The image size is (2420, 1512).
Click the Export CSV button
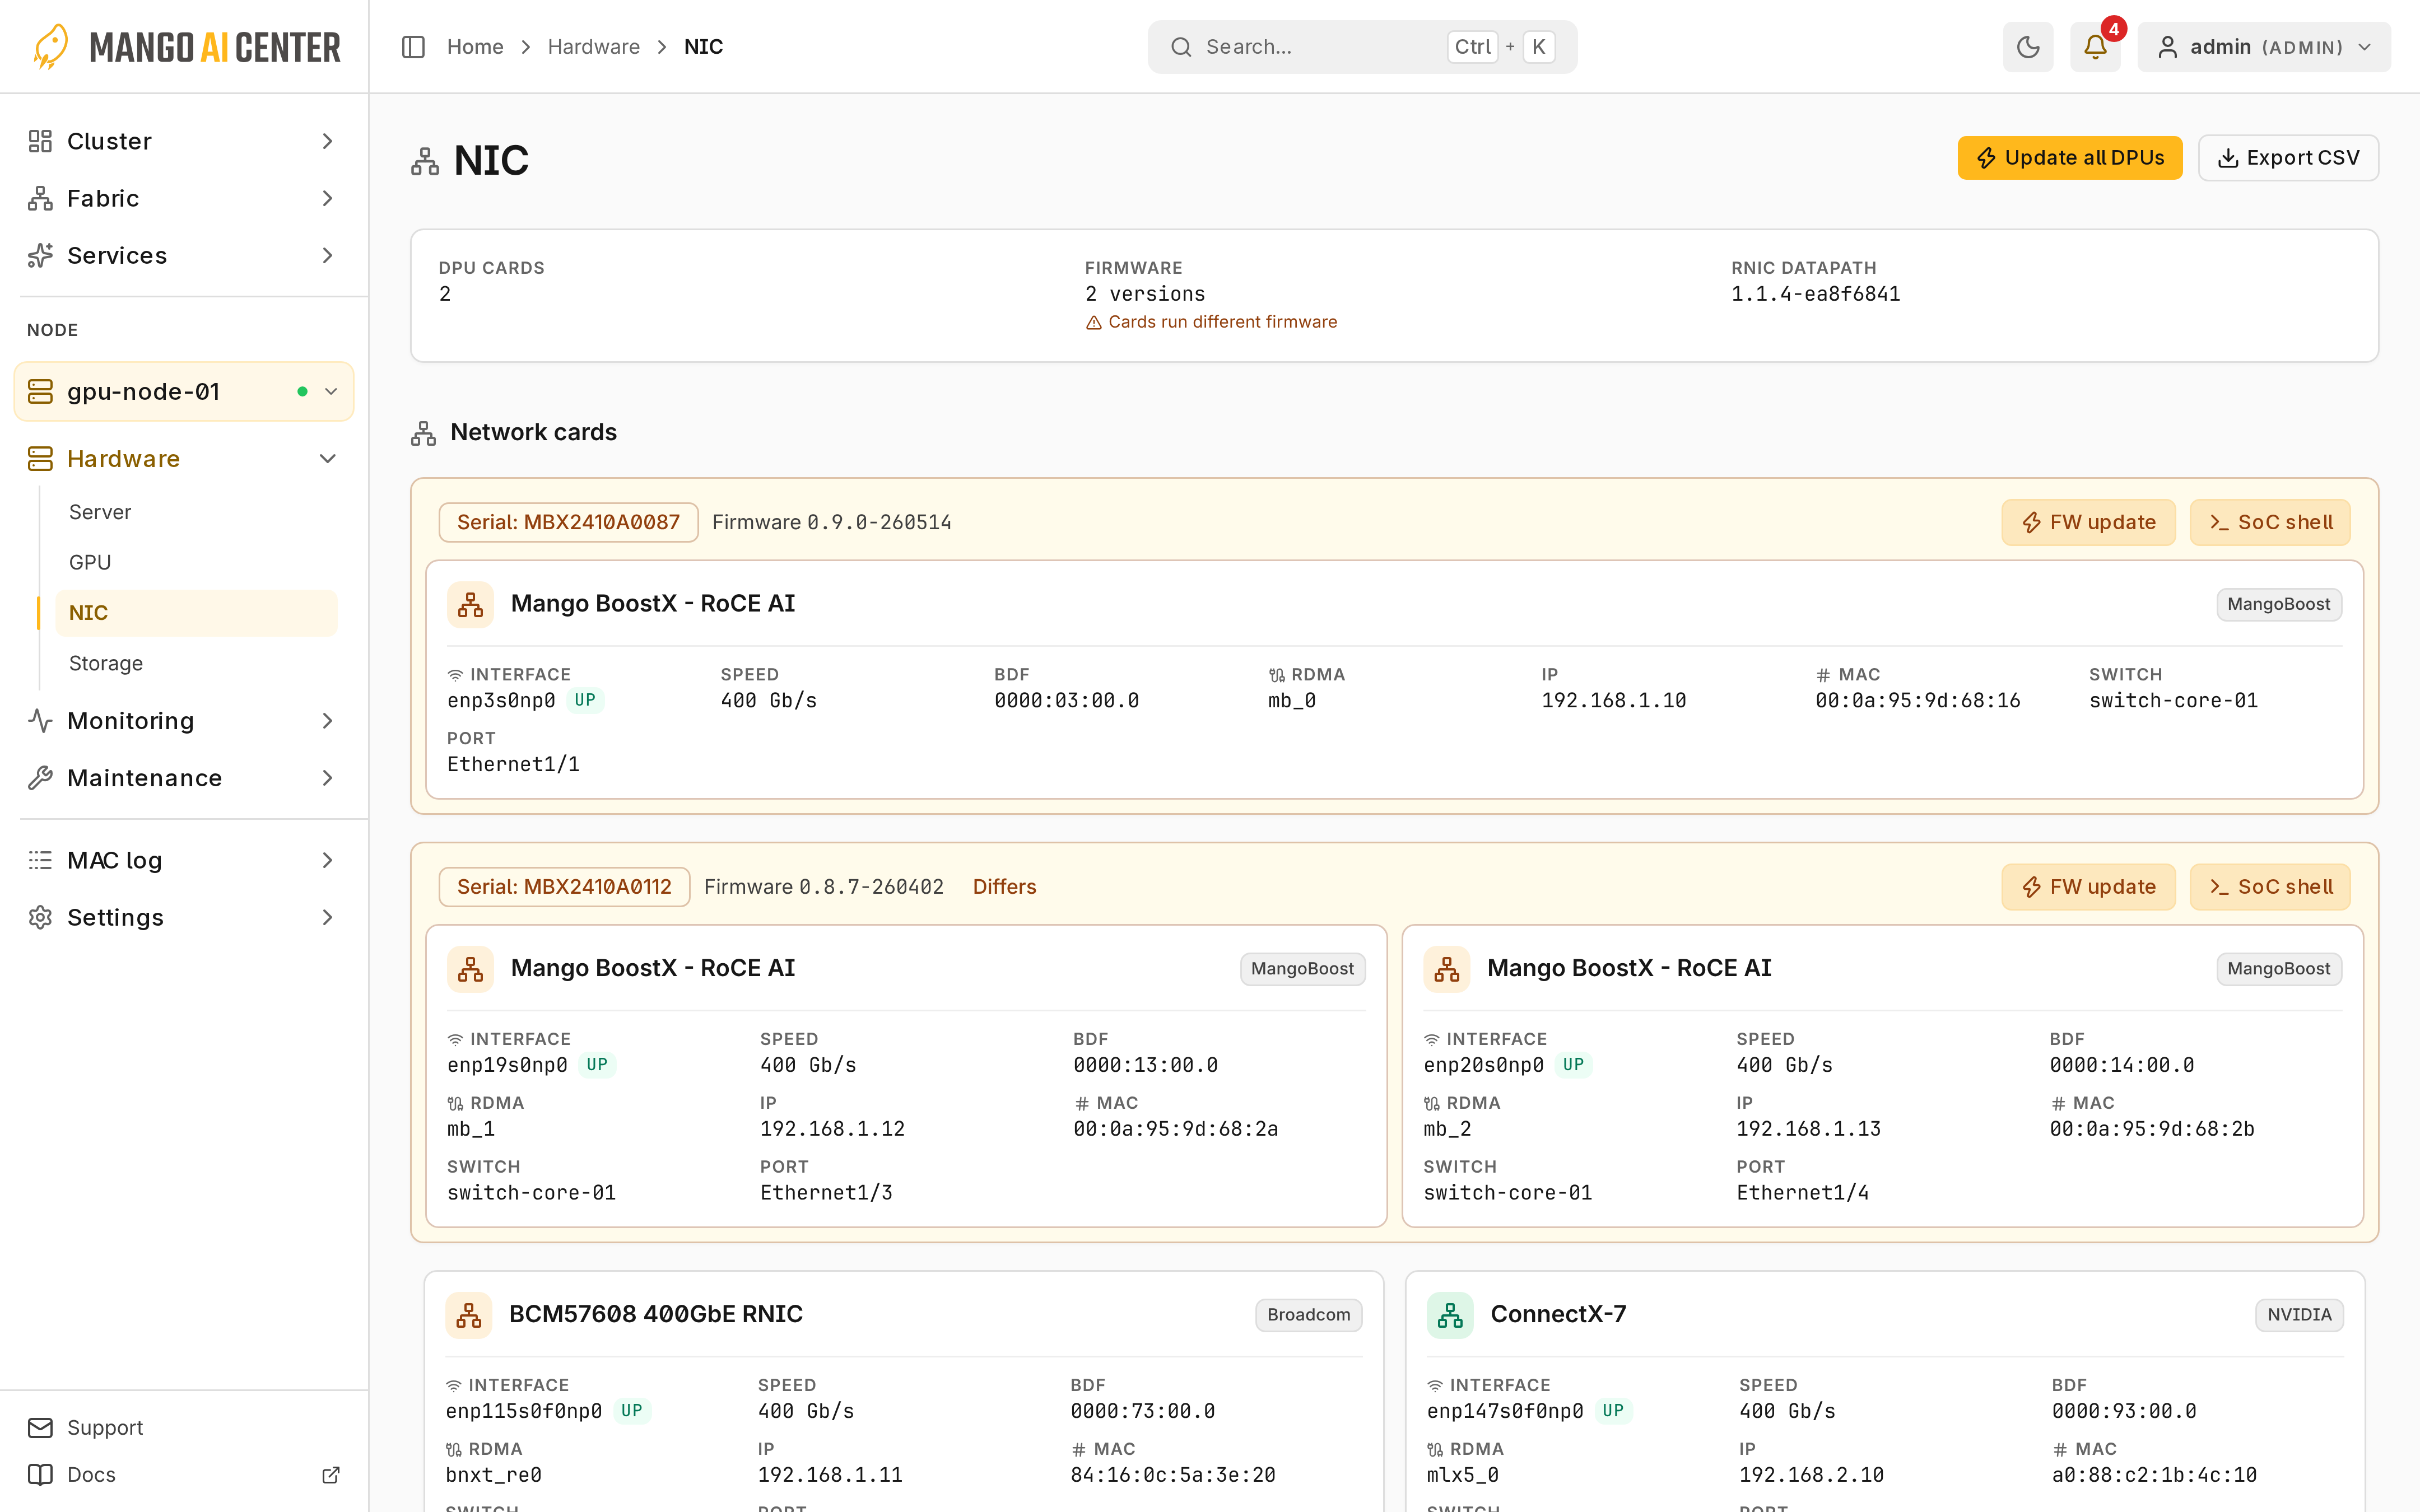pos(2288,158)
